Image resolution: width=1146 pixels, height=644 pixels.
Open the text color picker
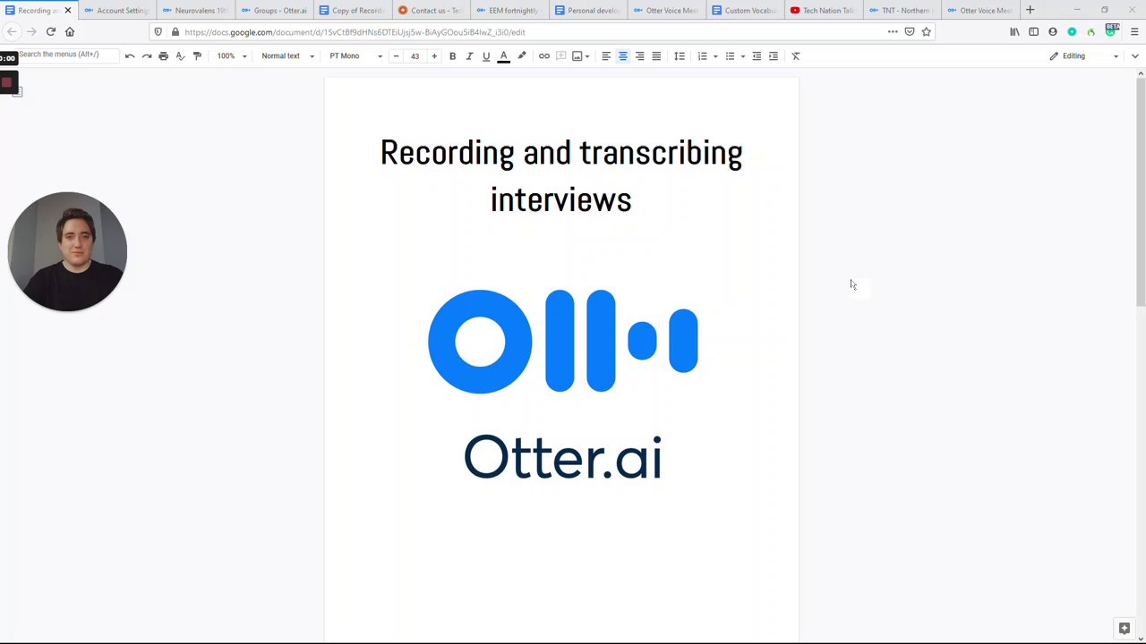(x=503, y=55)
